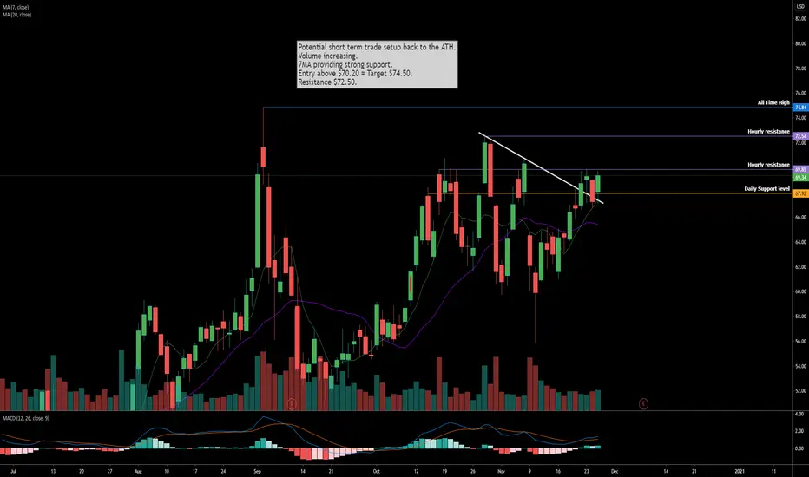This screenshot has height=477, width=809.
Task: Select the 'Daily Support level' label
Action: pos(766,189)
